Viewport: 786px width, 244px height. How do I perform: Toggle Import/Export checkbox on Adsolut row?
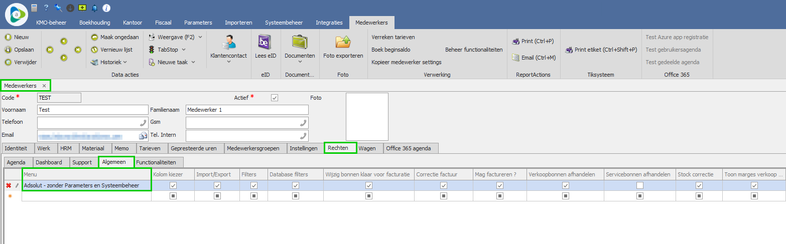tap(217, 185)
